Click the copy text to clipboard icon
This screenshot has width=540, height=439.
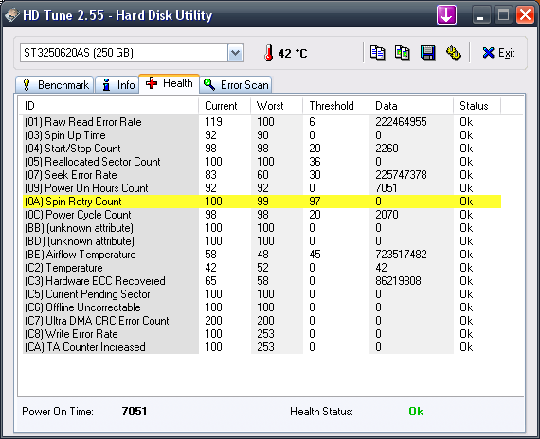pos(377,53)
